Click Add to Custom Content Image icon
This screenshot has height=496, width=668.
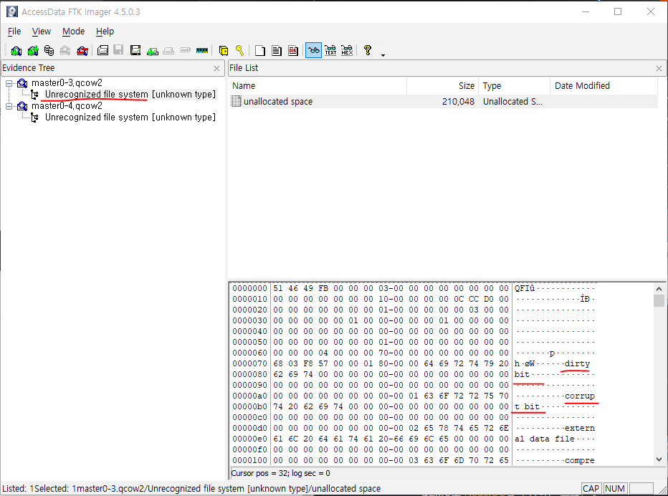tap(152, 51)
